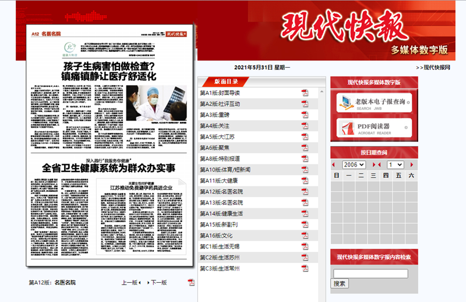The image size is (466, 302).
Task: Select 第A12版:名医名院 in directory list
Action: [x=221, y=192]
